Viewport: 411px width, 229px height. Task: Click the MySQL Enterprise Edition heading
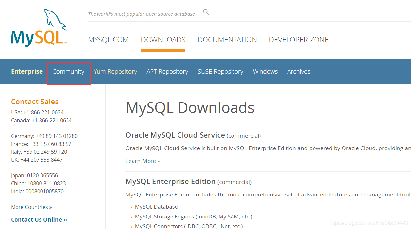pos(171,181)
